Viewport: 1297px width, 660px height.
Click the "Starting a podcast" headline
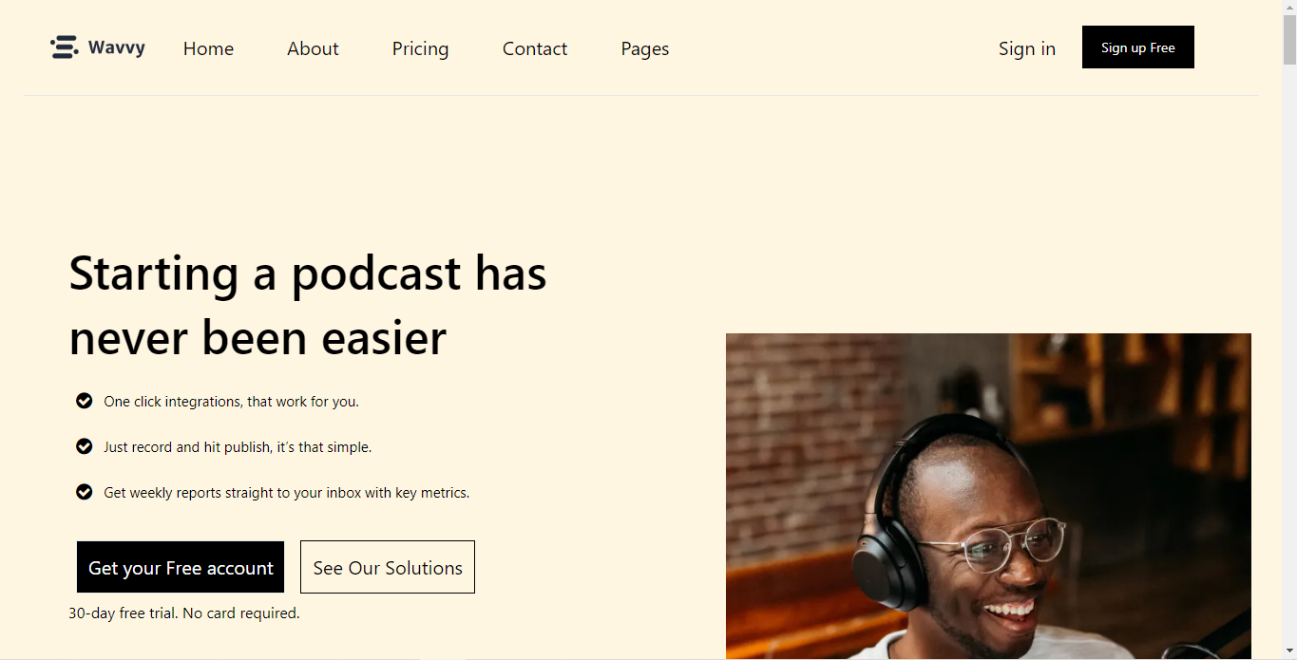pos(308,305)
